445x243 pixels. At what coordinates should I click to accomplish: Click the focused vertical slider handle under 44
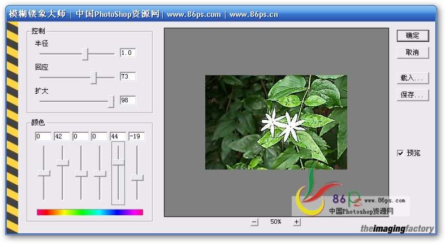coord(118,163)
